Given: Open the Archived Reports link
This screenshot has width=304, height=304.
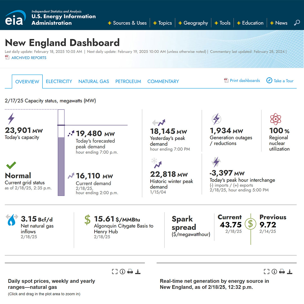Looking at the screenshot, I should (29, 58).
